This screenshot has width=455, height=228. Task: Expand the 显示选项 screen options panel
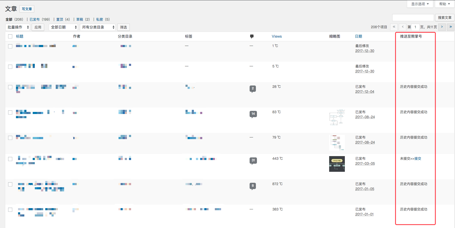[x=420, y=4]
